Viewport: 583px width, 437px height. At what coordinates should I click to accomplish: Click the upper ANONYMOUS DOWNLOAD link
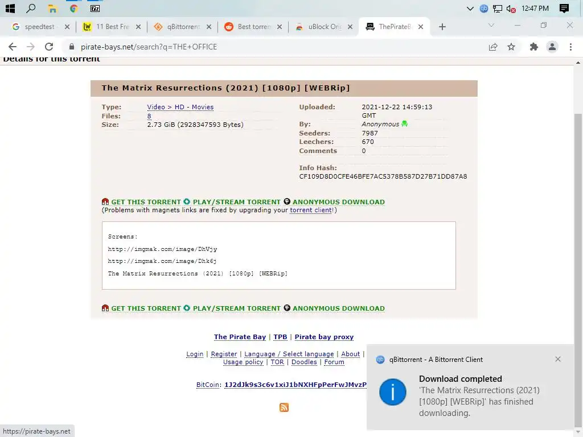(338, 202)
